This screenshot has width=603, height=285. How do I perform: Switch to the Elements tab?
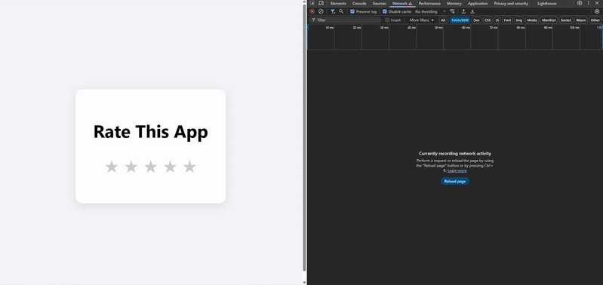point(338,4)
